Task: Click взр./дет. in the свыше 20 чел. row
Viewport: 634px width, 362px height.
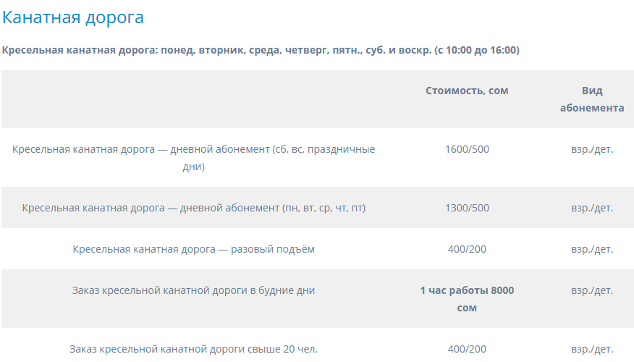Action: (x=592, y=349)
